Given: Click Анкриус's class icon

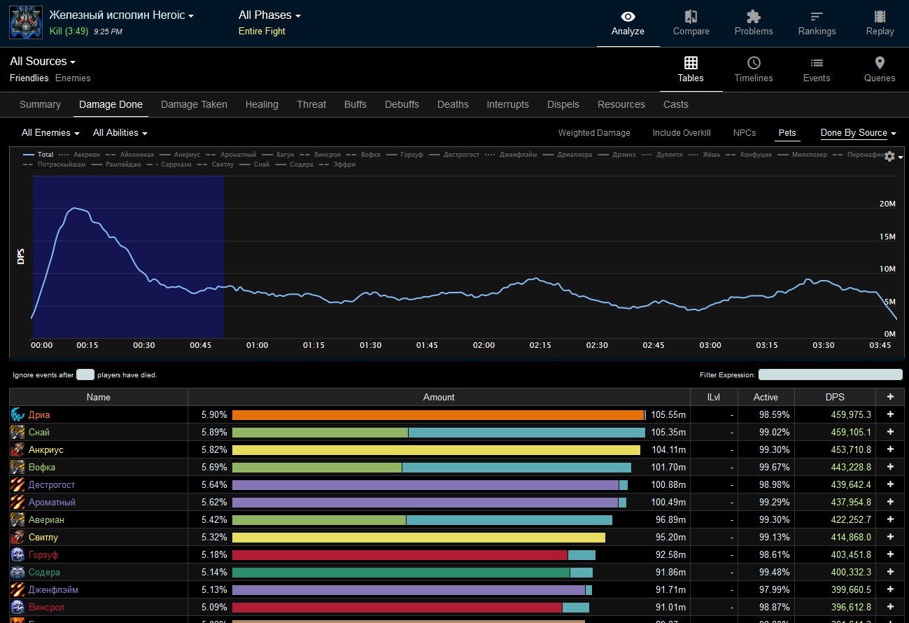Looking at the screenshot, I should click(17, 449).
